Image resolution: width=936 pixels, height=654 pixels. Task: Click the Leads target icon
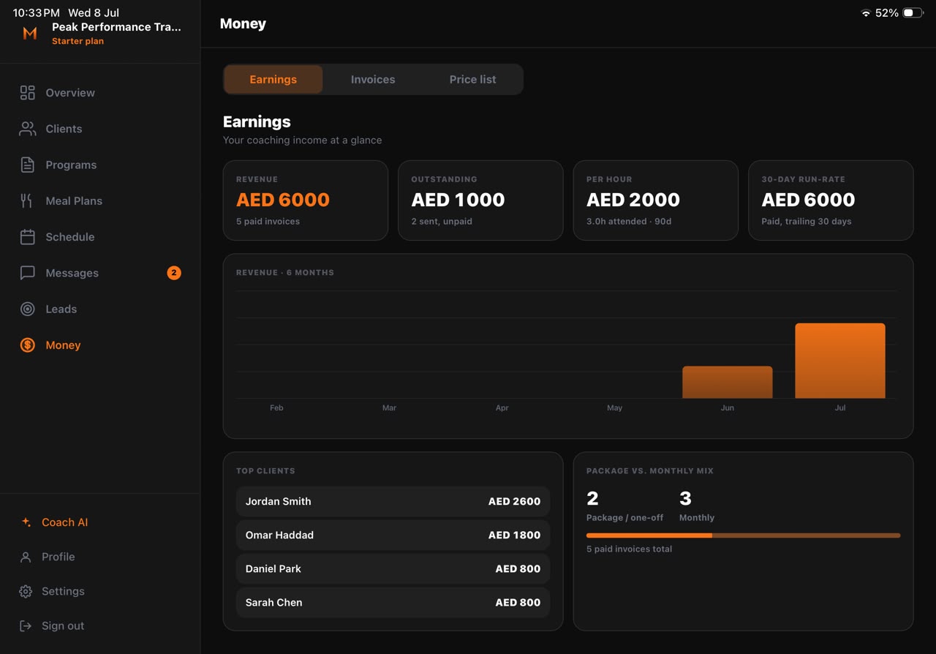click(x=27, y=309)
